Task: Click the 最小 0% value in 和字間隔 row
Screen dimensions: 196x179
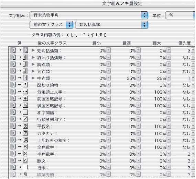Action: point(102,112)
